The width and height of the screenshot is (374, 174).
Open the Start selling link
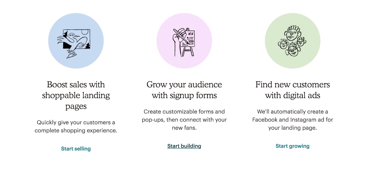click(x=76, y=149)
